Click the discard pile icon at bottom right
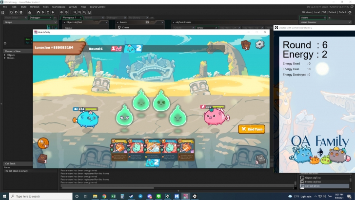This screenshot has height=200, width=355. click(260, 159)
